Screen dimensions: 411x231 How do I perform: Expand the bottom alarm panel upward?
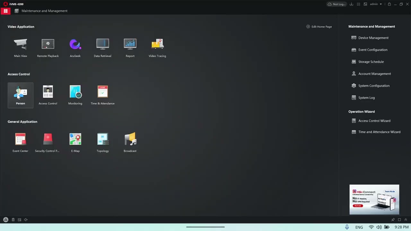pos(406,220)
